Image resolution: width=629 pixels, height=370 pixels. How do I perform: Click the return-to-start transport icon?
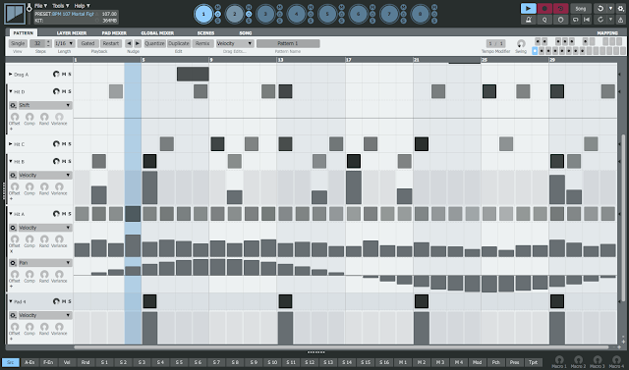point(587,20)
